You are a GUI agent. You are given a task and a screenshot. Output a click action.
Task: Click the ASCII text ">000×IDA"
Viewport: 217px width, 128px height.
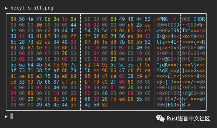168,30
